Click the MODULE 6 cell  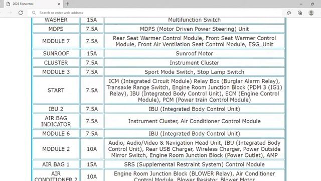click(56, 134)
